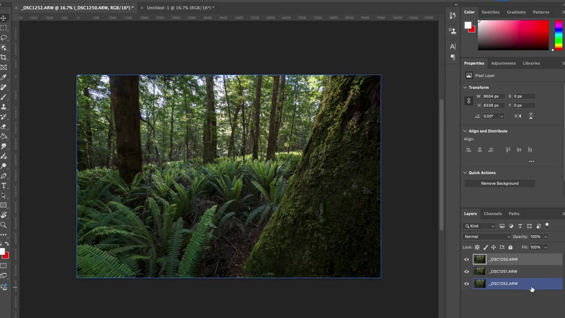
Task: Select the Crop tool
Action: 3,57
